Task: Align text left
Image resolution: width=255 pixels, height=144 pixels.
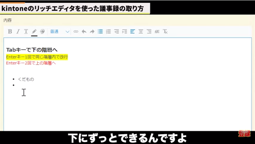Action: click(132, 31)
